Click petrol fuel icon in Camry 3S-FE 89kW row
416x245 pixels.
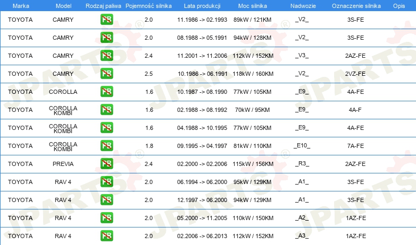[x=106, y=20]
